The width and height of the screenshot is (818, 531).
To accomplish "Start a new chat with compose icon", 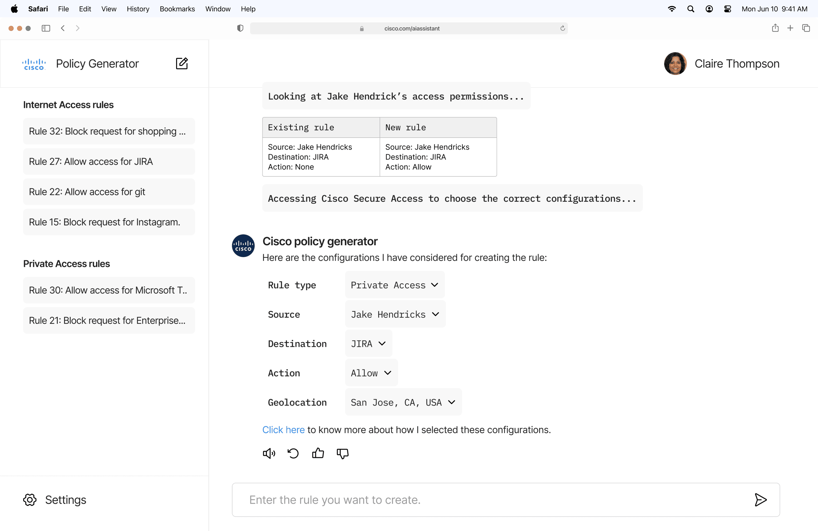I will (x=182, y=64).
